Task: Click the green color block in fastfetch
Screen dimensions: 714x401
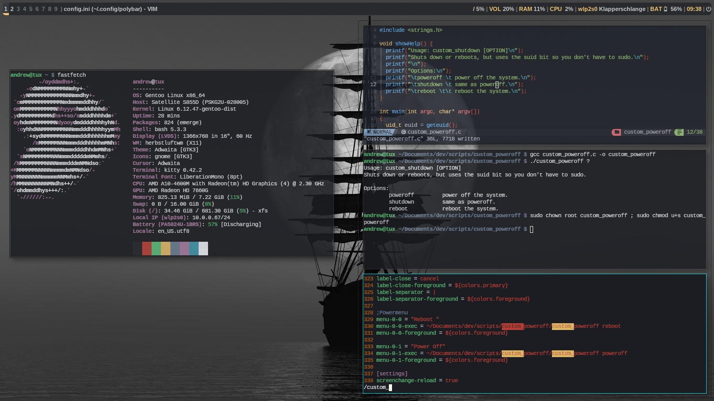Action: [x=156, y=249]
